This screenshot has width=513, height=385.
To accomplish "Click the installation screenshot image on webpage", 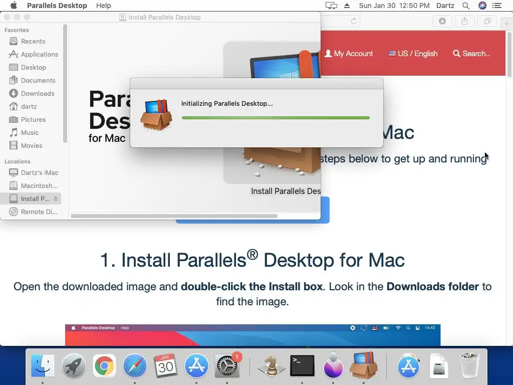I will click(252, 335).
